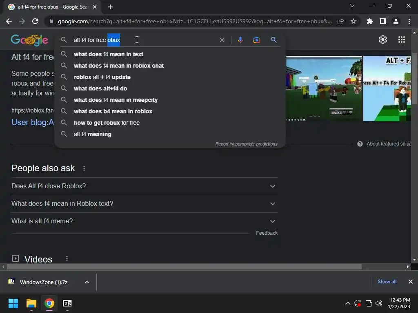Click 'Show all' downloads

387,282
